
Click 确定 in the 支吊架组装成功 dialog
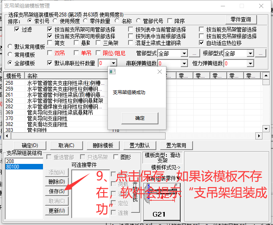139,118
